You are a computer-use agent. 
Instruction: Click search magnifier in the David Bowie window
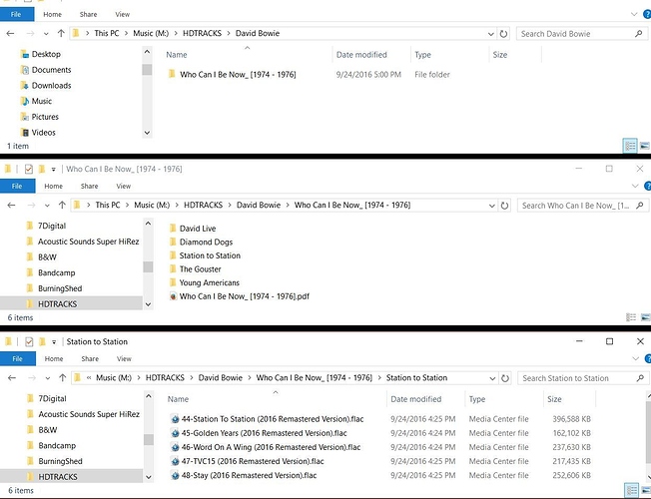click(639, 34)
